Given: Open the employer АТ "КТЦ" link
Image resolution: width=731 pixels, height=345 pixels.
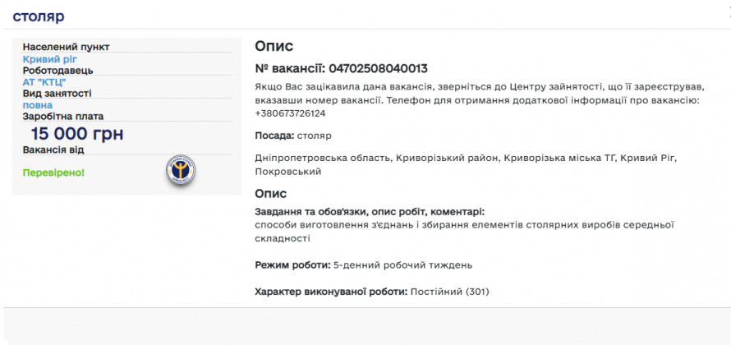Looking at the screenshot, I should [x=44, y=82].
